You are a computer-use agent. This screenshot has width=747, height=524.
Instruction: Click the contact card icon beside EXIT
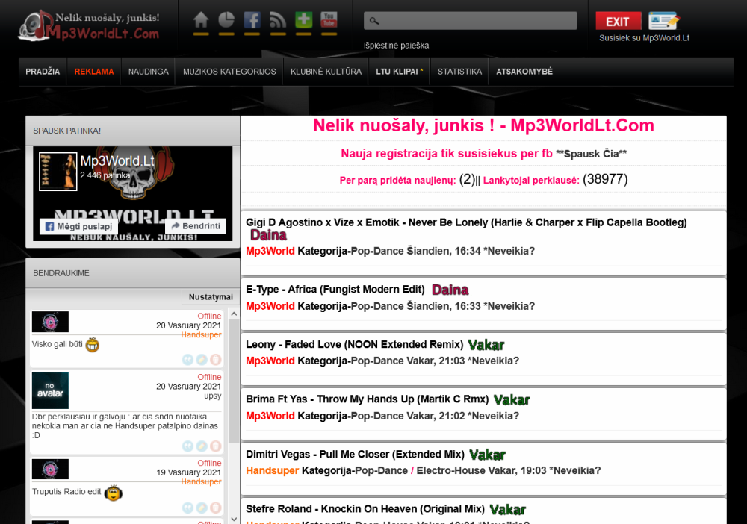[663, 20]
